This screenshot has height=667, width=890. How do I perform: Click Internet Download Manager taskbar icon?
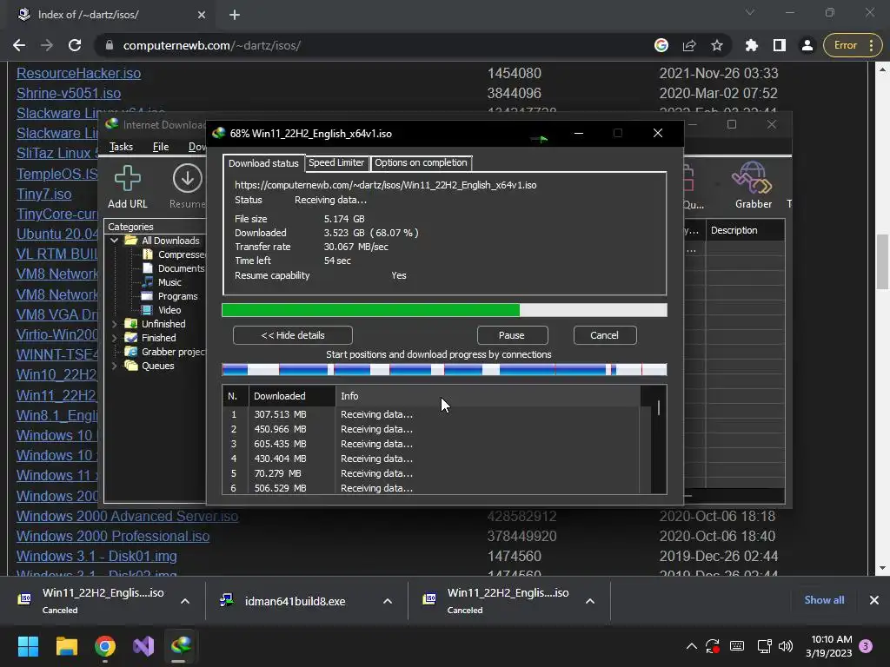(181, 646)
